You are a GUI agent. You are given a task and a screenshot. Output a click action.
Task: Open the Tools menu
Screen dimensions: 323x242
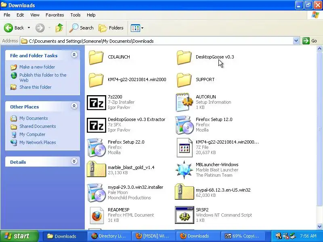coord(76,15)
